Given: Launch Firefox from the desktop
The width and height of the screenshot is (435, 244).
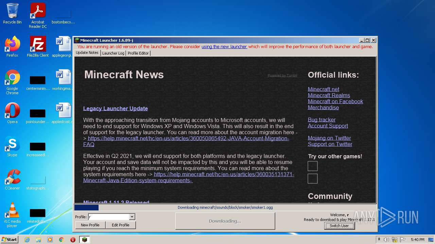Looking at the screenshot, I should pos(12,47).
